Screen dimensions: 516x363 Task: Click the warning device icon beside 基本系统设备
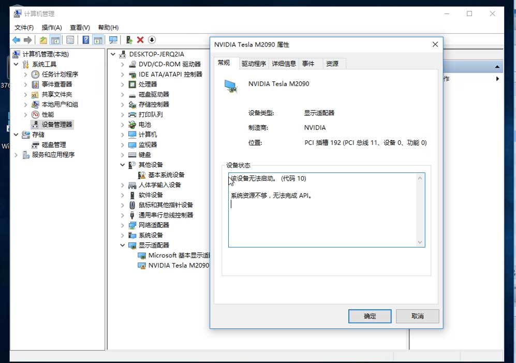click(x=142, y=175)
